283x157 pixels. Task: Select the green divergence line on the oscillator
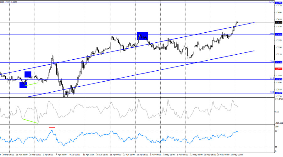pyautogui.click(x=30, y=121)
